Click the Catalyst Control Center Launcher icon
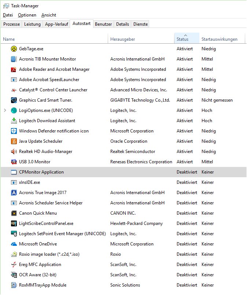247x295 pixels. tap(14, 90)
